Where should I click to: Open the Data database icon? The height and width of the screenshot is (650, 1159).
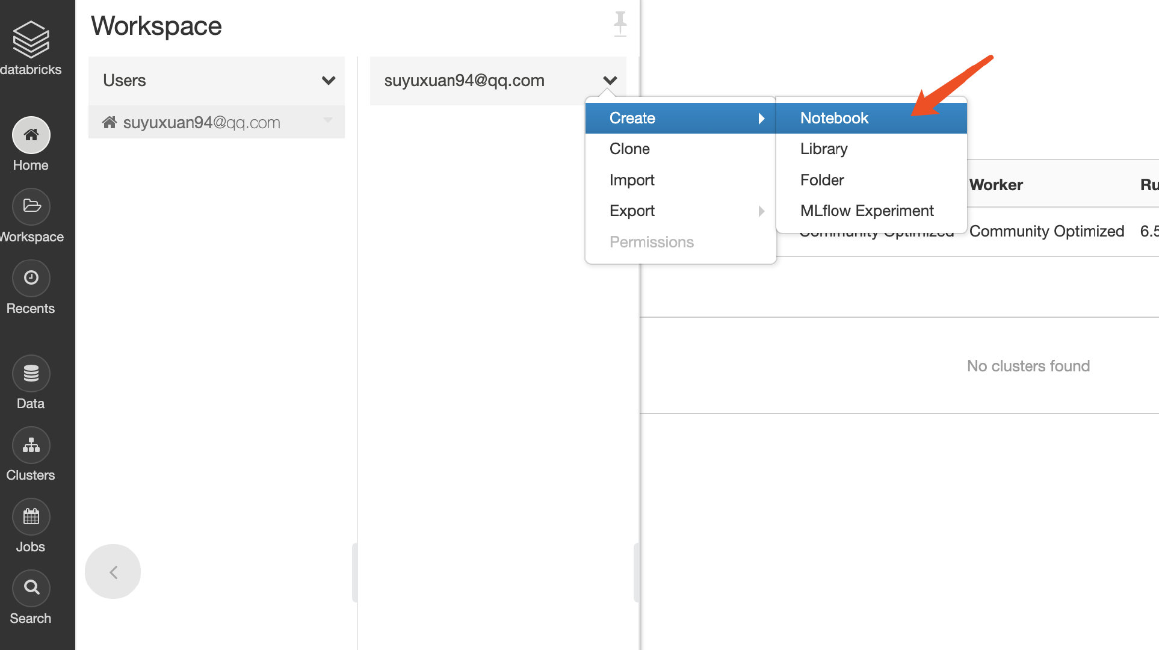(x=31, y=374)
